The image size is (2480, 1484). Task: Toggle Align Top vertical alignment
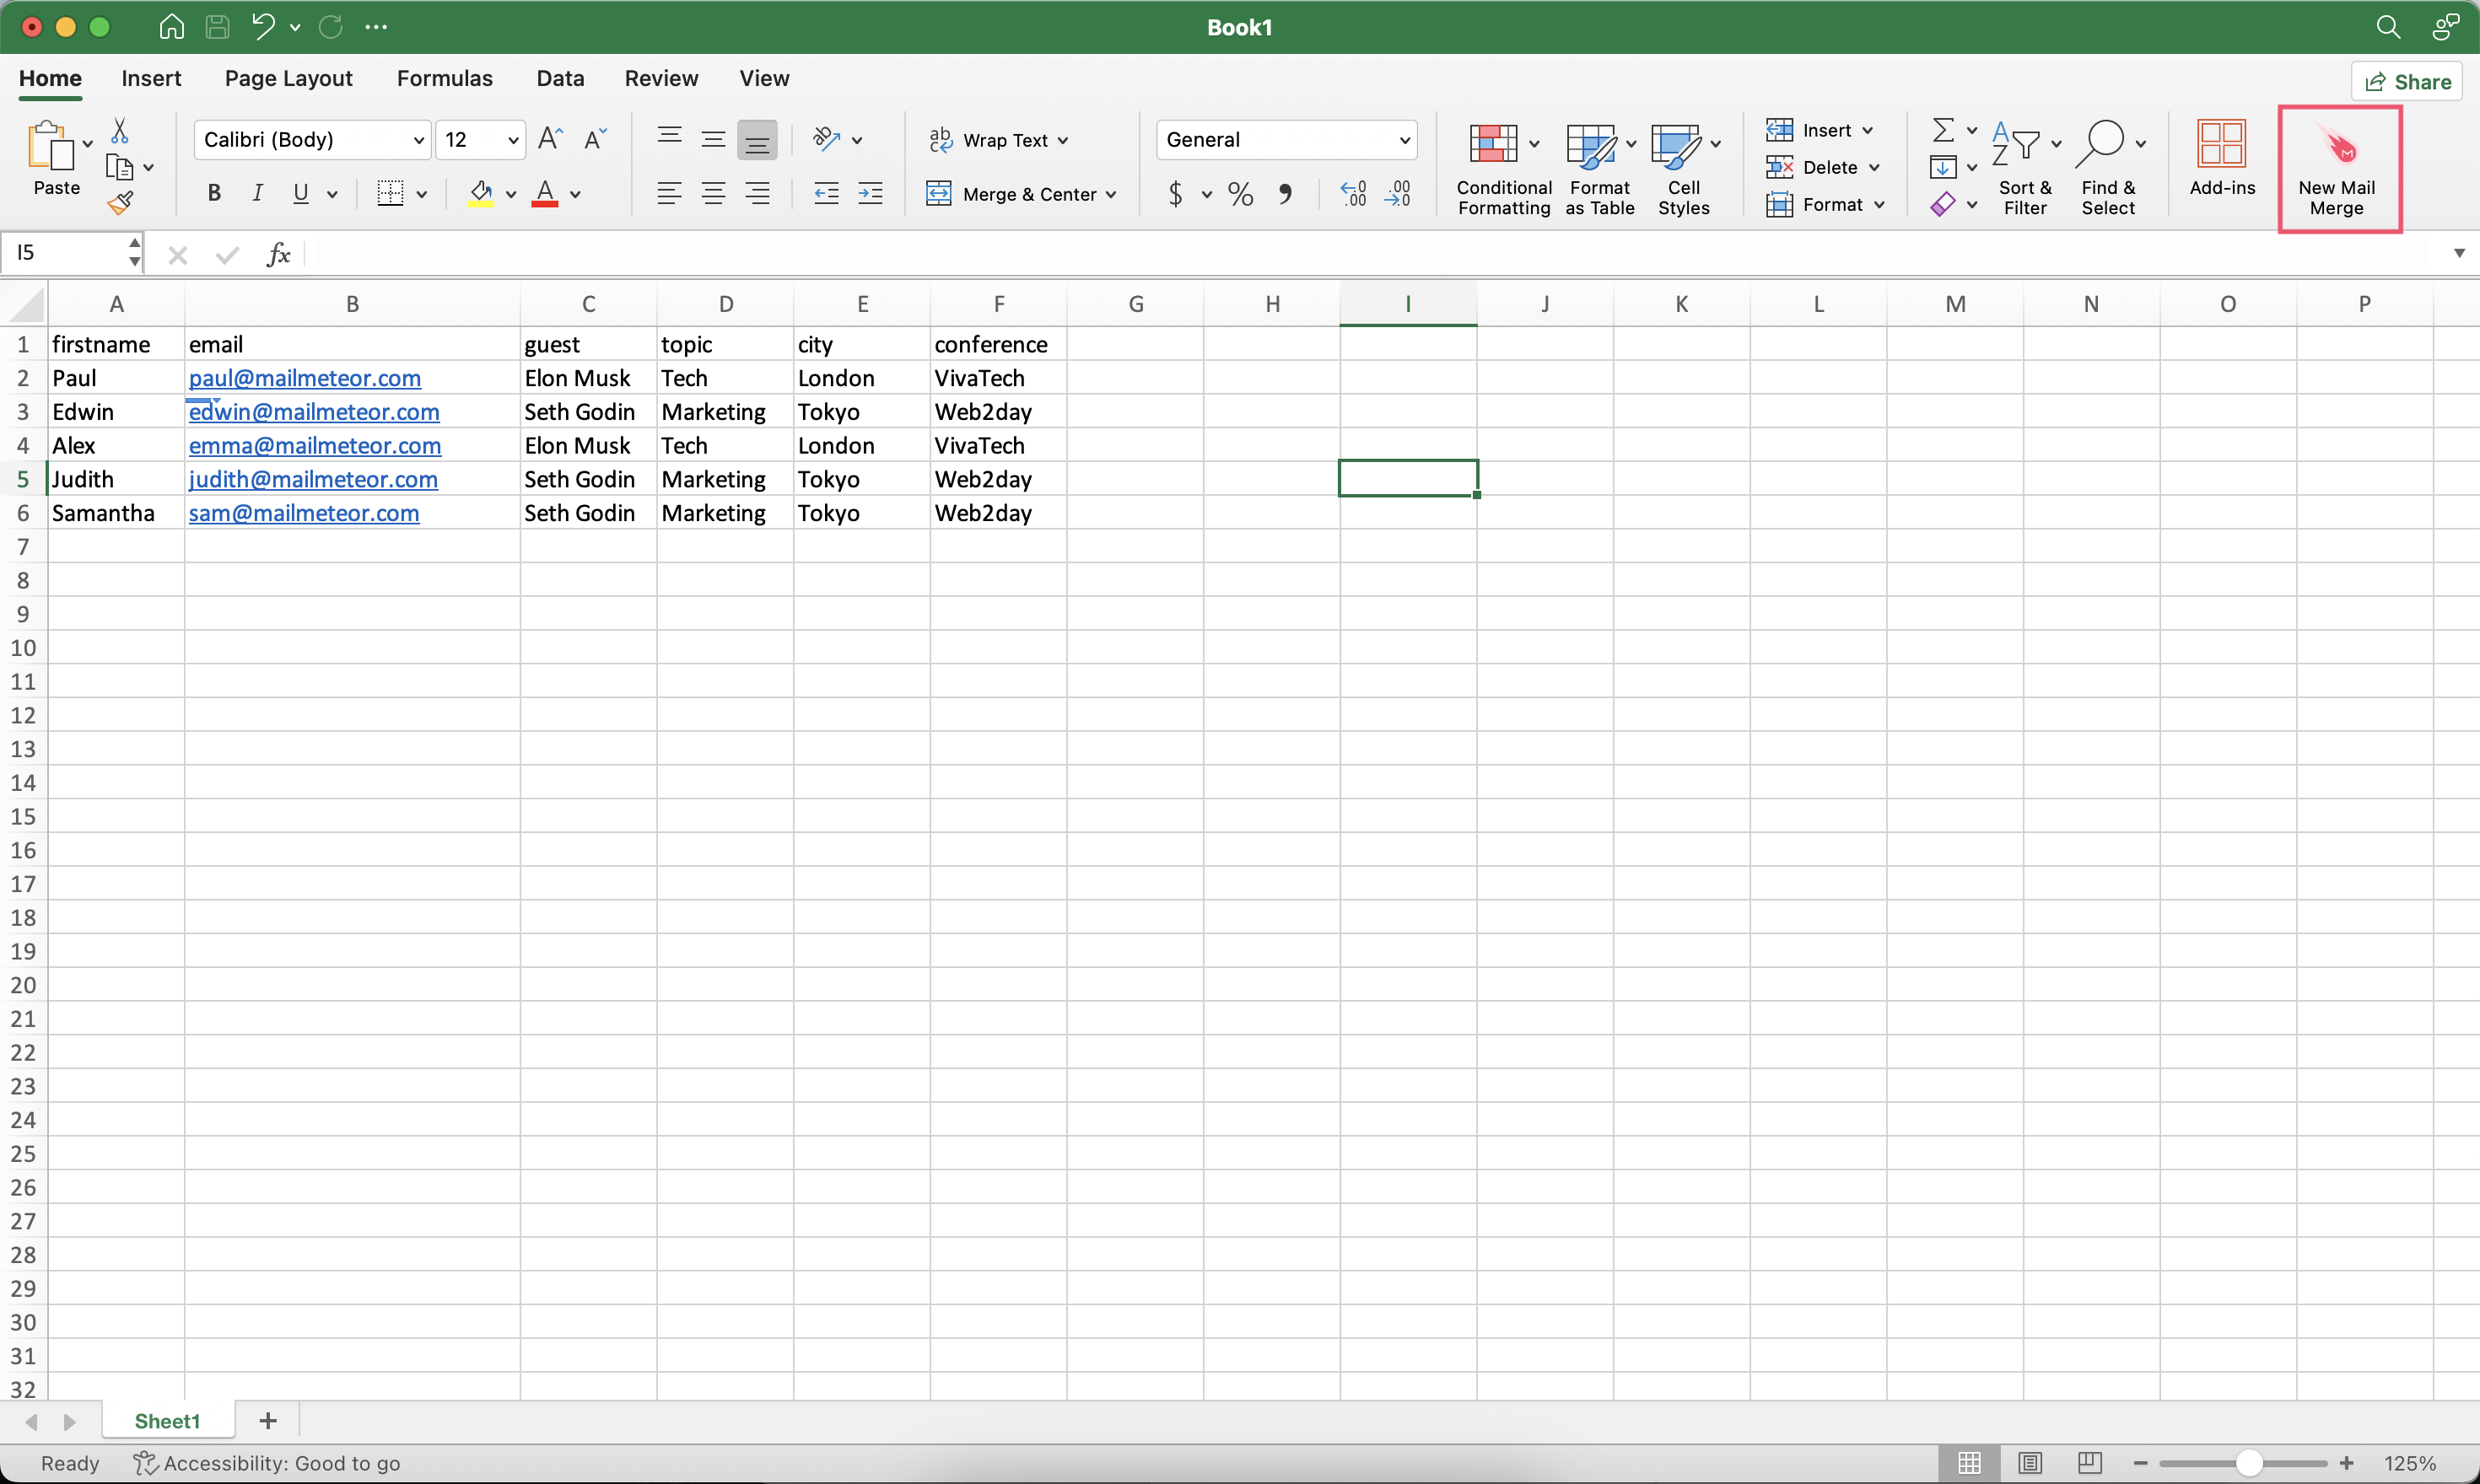[x=669, y=139]
